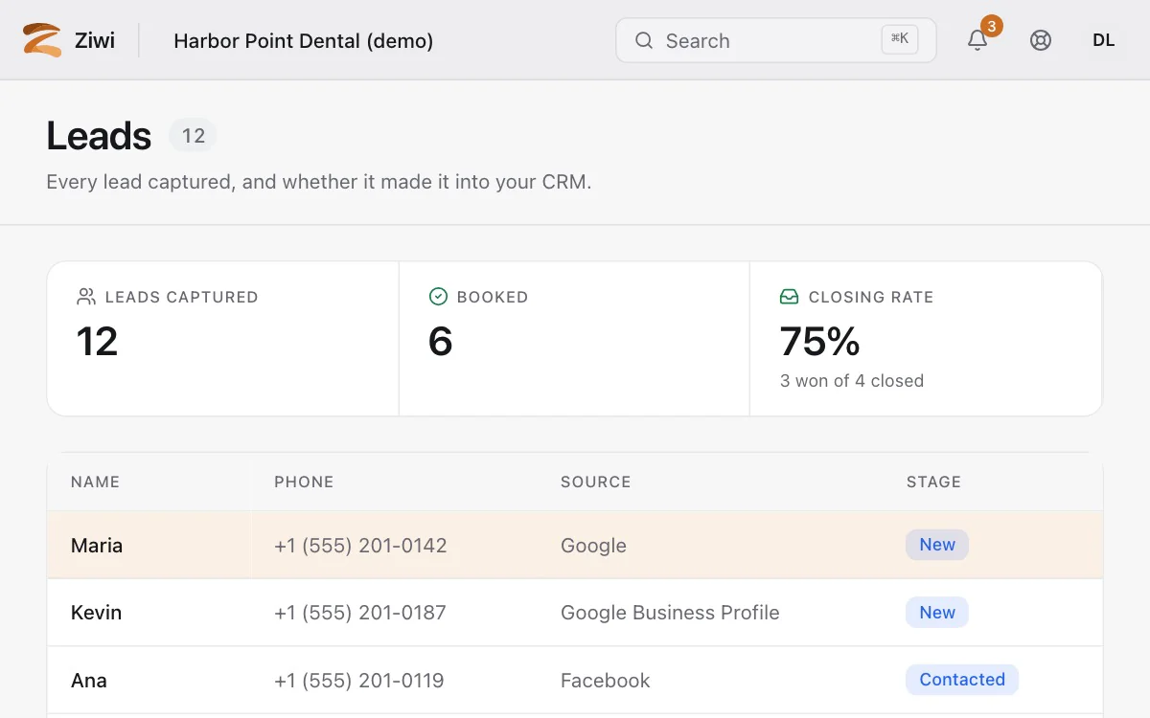Select Harbor Point Dental (demo) workspace
The height and width of the screenshot is (718, 1150).
[x=304, y=41]
